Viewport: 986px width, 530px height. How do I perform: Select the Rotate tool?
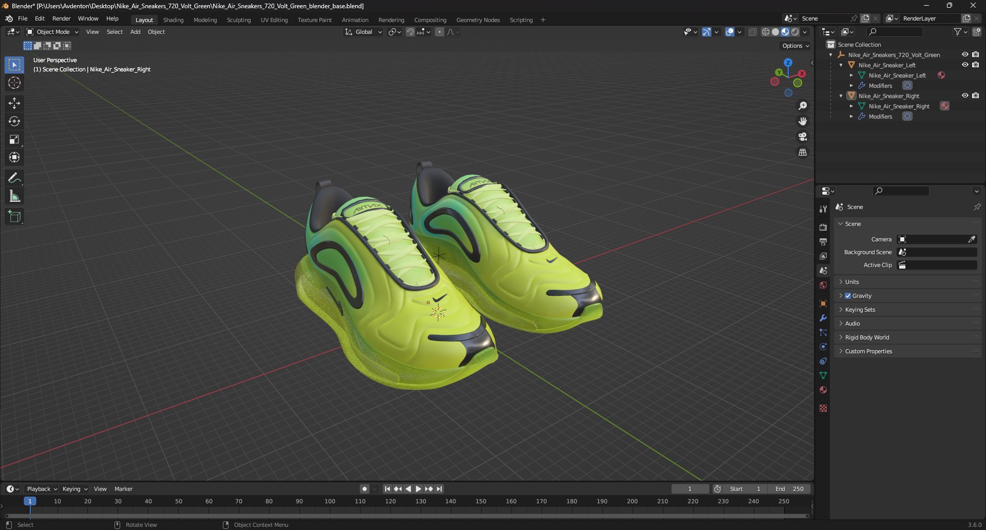click(x=14, y=121)
